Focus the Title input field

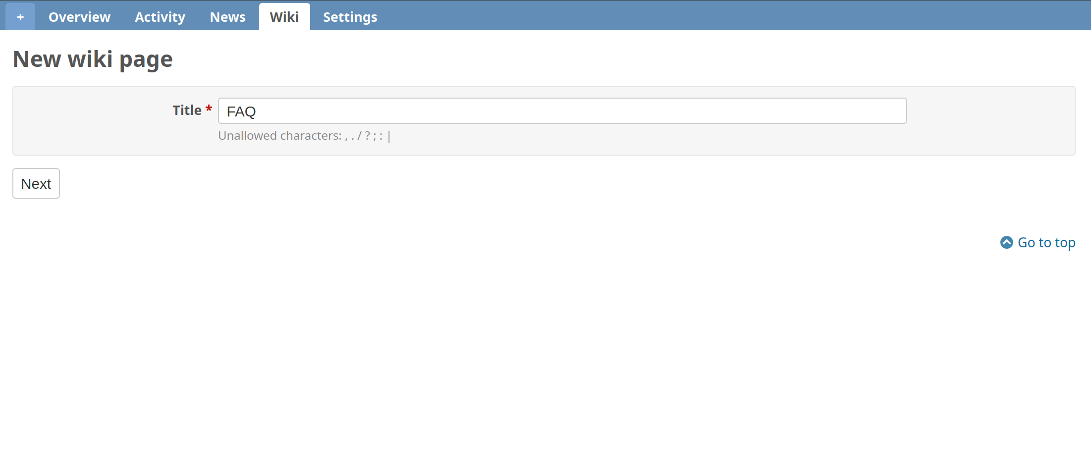[562, 111]
